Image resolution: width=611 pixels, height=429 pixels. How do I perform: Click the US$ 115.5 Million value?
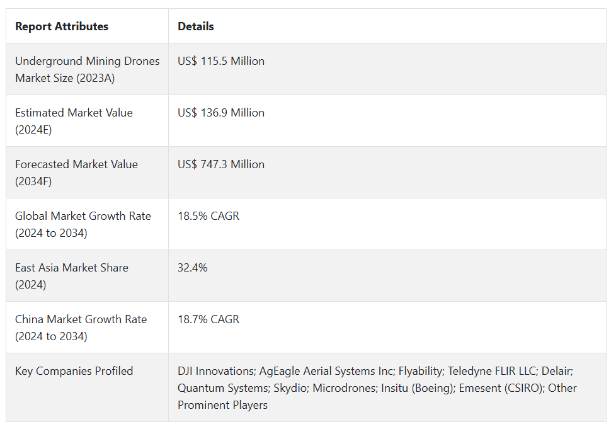(x=221, y=61)
